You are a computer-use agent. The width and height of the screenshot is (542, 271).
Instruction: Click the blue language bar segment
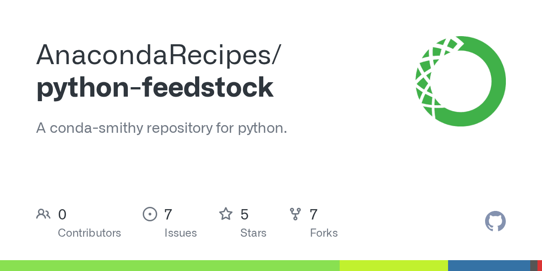(x=489, y=266)
